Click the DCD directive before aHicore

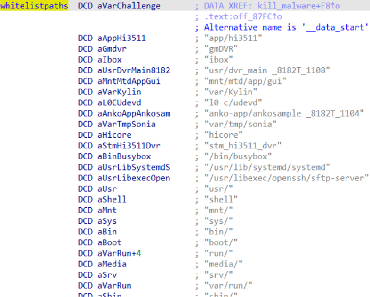coord(85,135)
